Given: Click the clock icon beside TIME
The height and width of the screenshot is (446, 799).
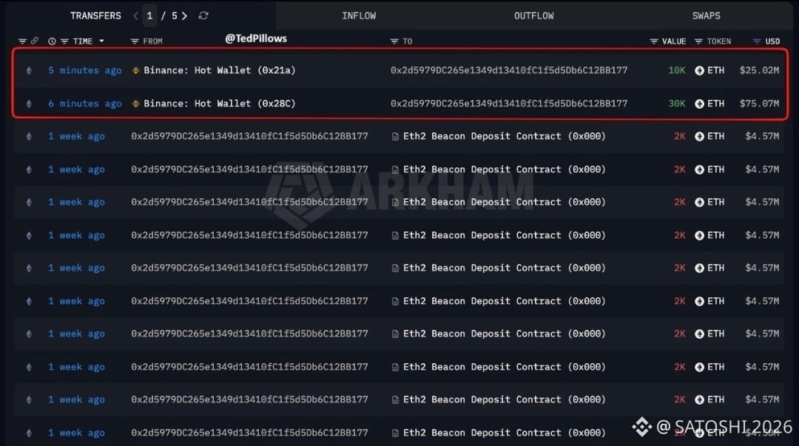Looking at the screenshot, I should coord(52,41).
